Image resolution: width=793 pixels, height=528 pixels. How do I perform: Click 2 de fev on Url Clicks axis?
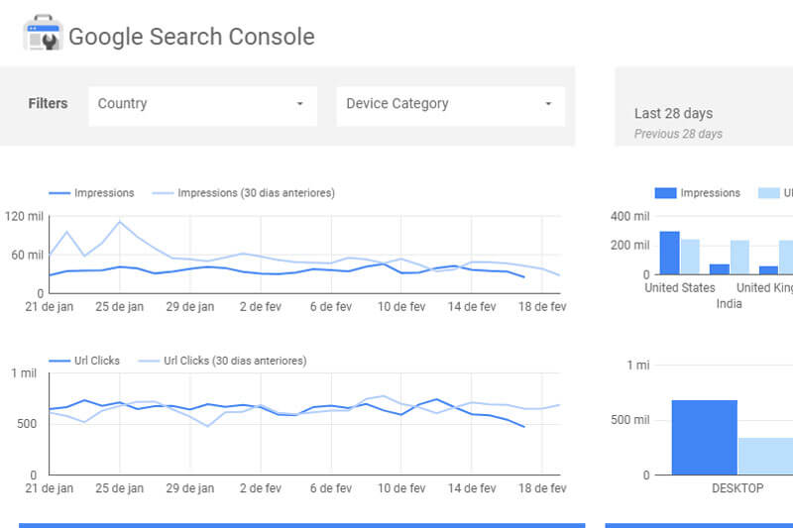(261, 488)
